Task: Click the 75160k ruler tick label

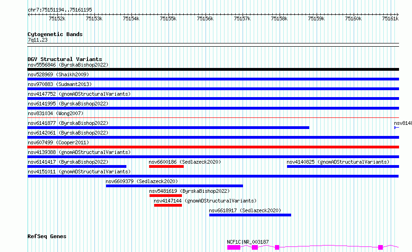Action: tap(353, 18)
